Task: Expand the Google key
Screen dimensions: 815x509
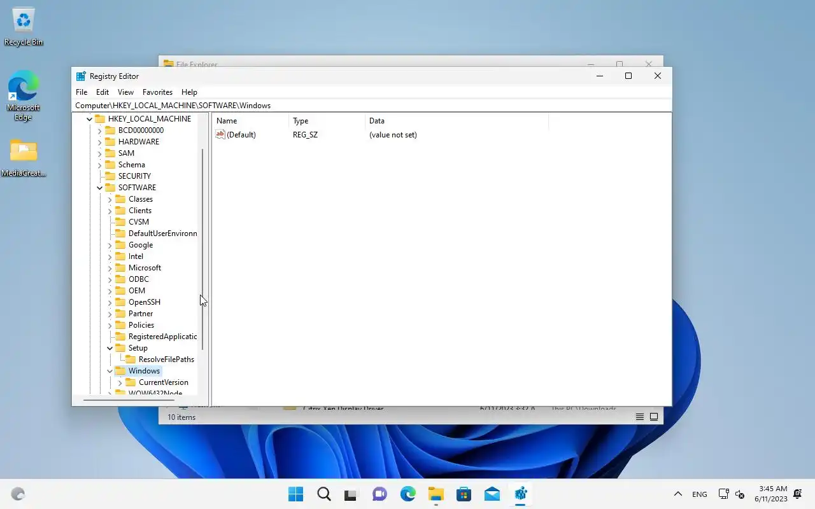Action: pos(110,245)
